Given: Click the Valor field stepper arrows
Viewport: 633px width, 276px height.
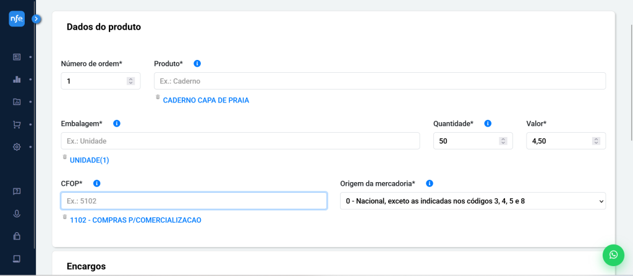Looking at the screenshot, I should click(596, 141).
